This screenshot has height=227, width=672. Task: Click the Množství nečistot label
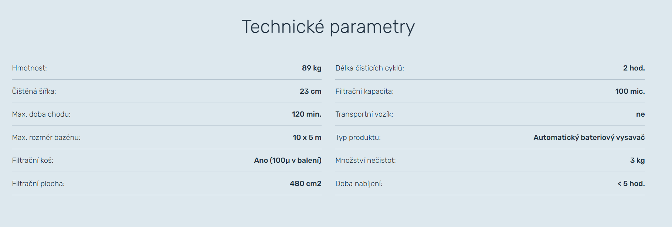[x=366, y=161]
